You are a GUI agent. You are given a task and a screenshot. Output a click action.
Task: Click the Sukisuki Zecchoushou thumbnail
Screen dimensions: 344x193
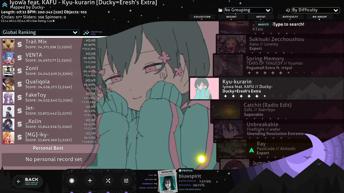231,44
